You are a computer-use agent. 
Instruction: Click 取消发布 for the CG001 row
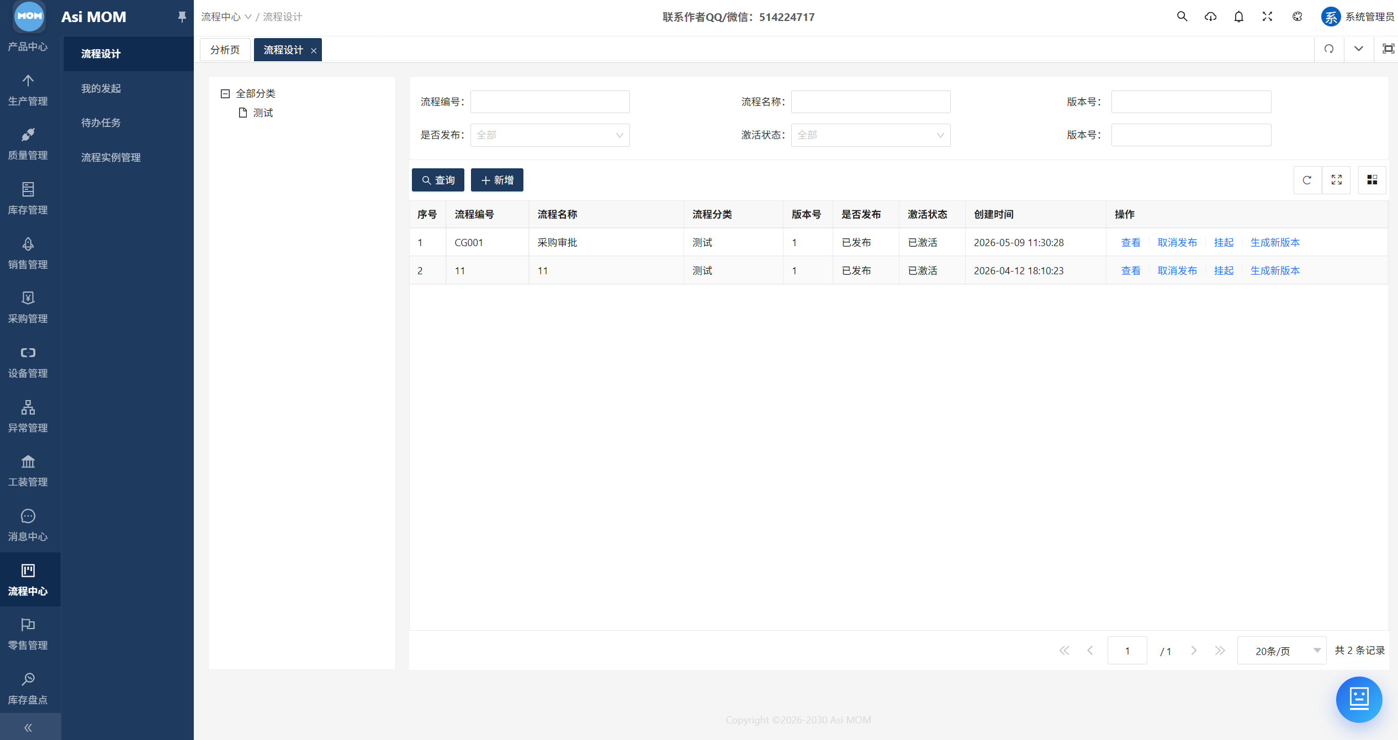click(x=1177, y=242)
